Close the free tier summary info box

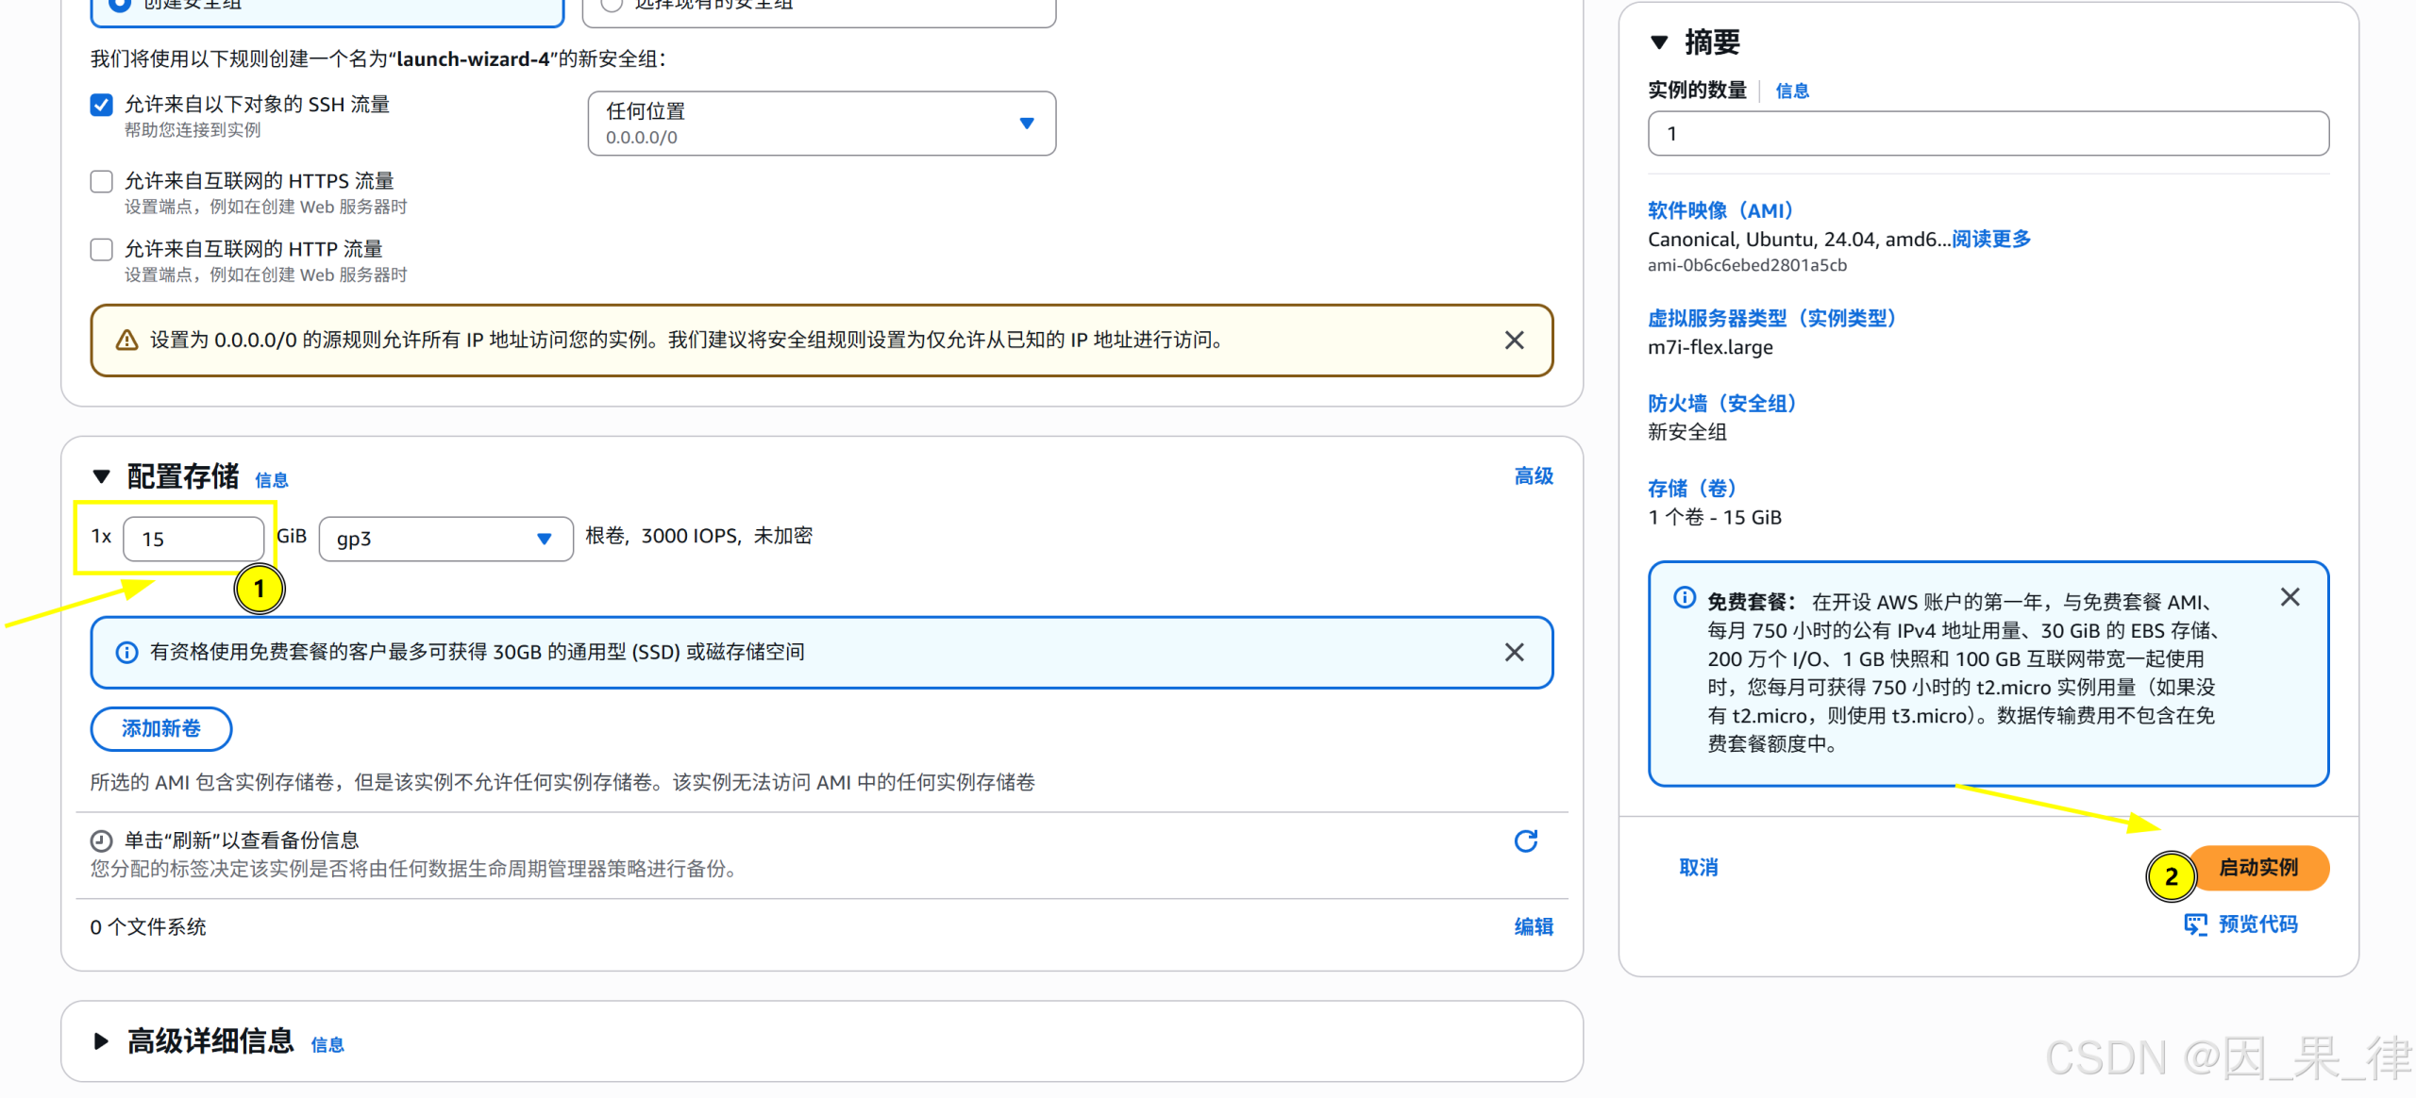pos(2290,596)
